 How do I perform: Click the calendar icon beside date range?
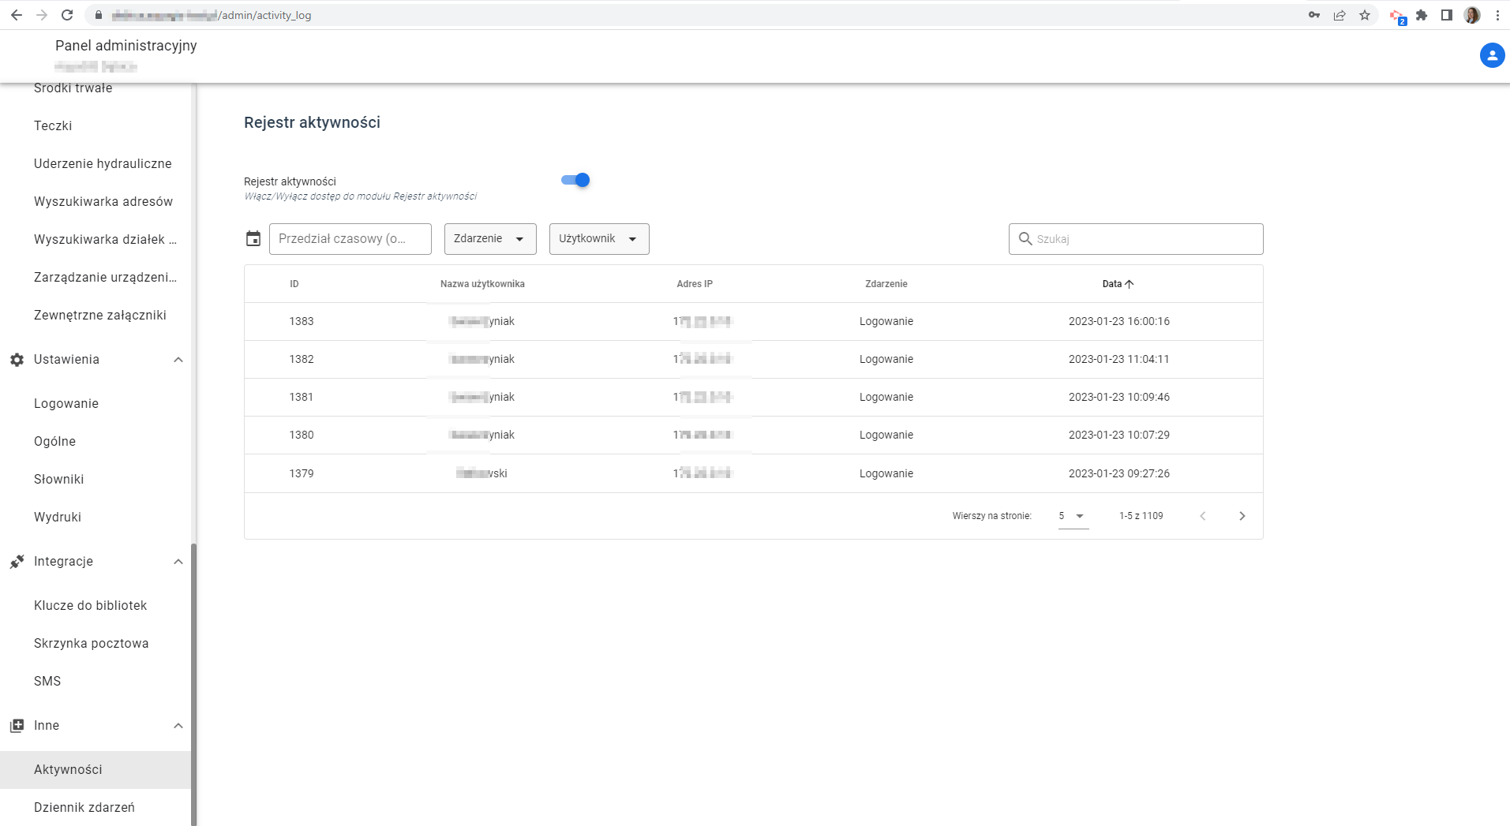click(253, 239)
